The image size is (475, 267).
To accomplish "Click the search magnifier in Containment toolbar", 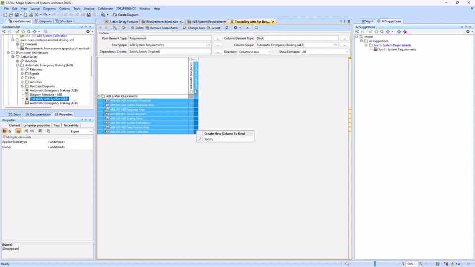I will [29, 32].
